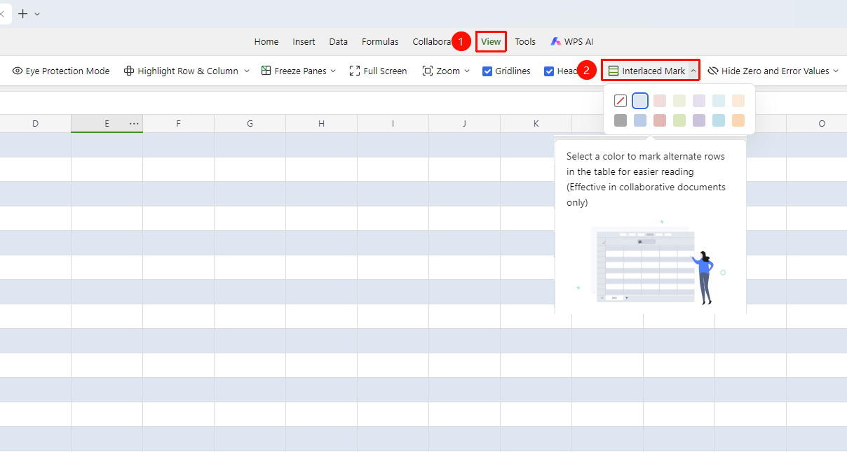Open the WPS AI tab
847x452 pixels.
point(572,41)
